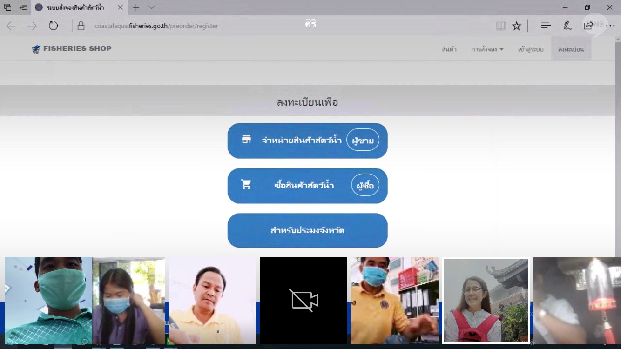Click the site padlock security icon
The height and width of the screenshot is (349, 621).
(x=81, y=26)
